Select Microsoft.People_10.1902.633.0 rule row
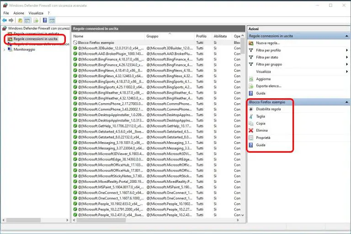 [157, 204]
